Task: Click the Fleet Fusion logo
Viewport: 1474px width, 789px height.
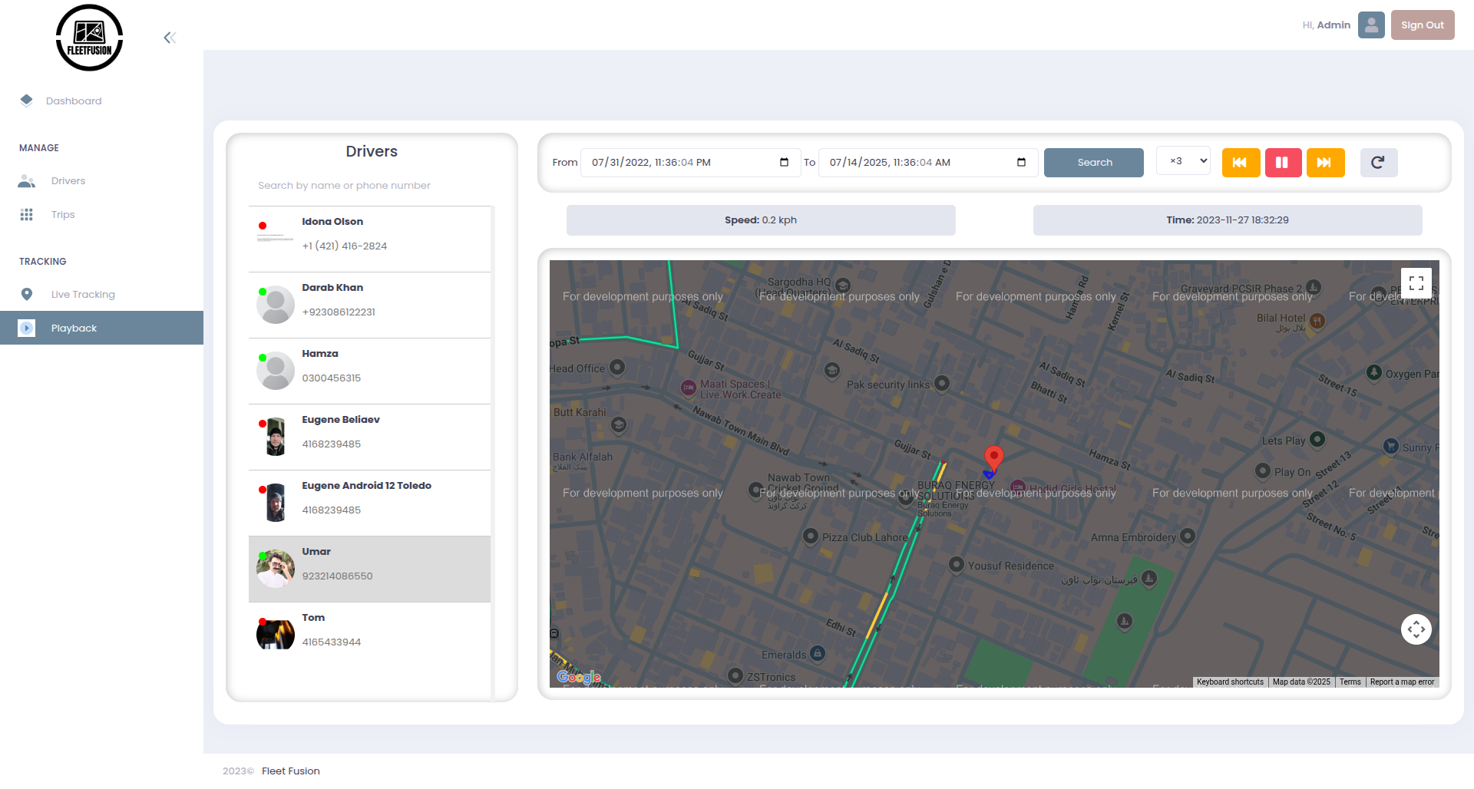Action: (88, 36)
